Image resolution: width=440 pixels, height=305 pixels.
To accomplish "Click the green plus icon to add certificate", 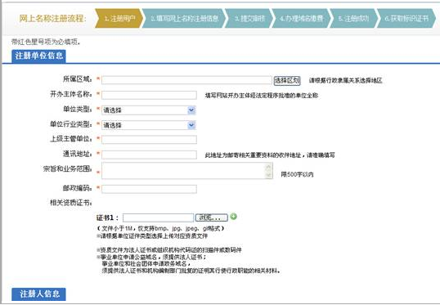I will tap(233, 217).
